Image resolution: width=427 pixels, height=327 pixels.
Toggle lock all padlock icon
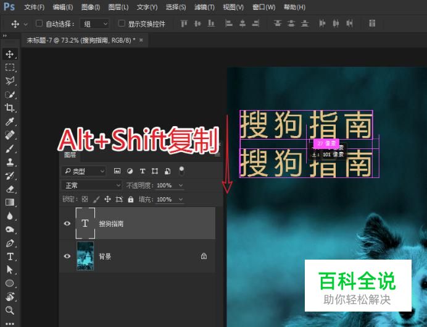click(x=131, y=200)
